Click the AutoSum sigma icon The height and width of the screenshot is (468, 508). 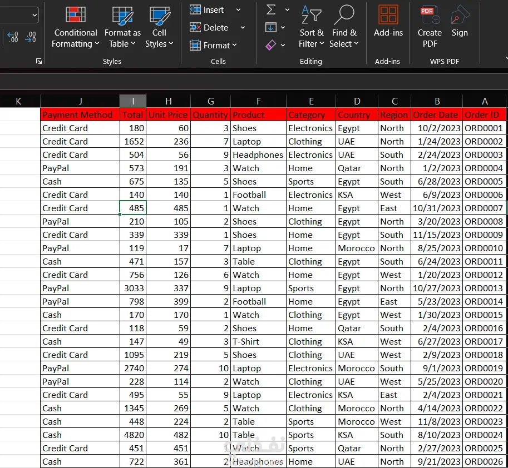pyautogui.click(x=271, y=10)
